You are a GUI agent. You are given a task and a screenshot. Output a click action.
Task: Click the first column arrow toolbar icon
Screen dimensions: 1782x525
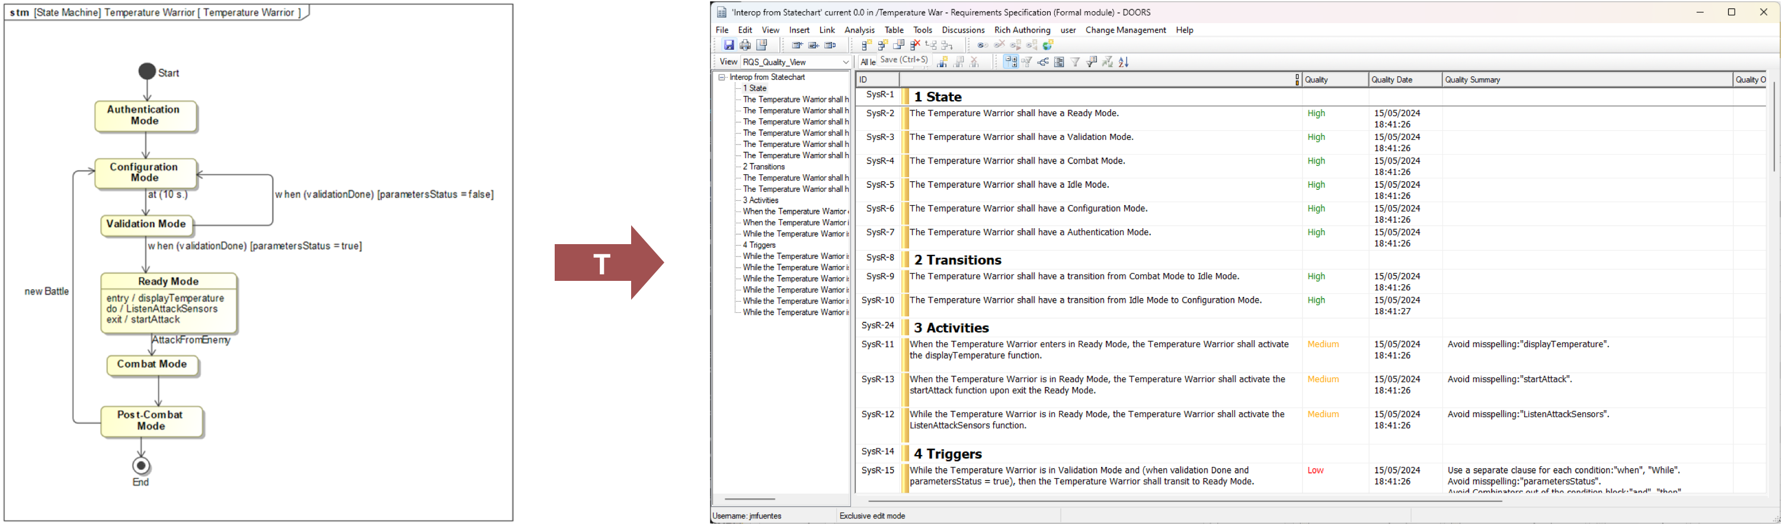pos(797,45)
